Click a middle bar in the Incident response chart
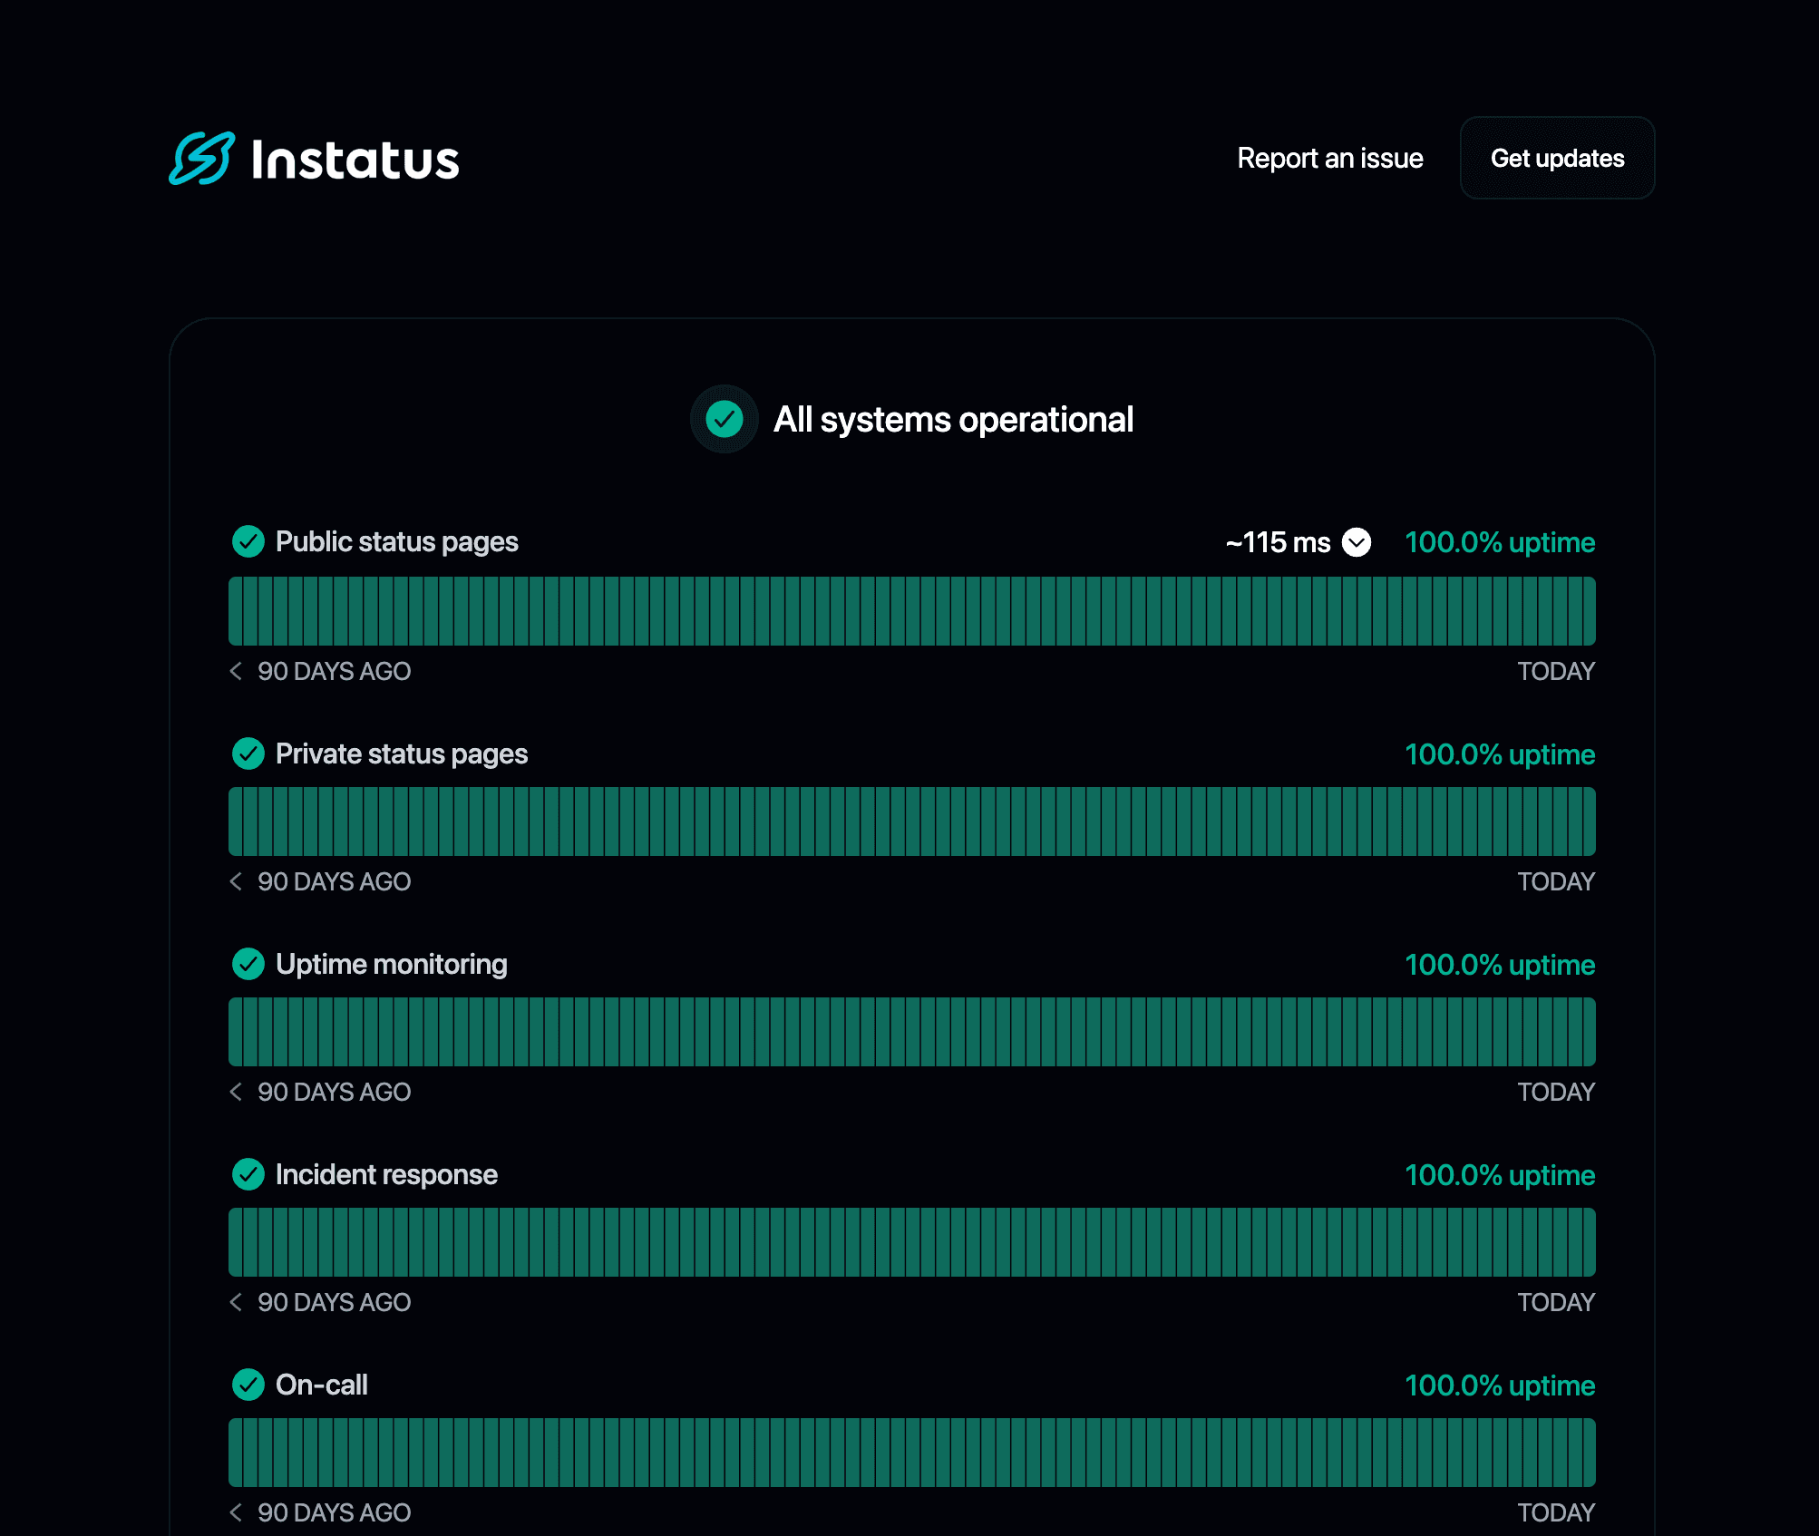 911,1241
